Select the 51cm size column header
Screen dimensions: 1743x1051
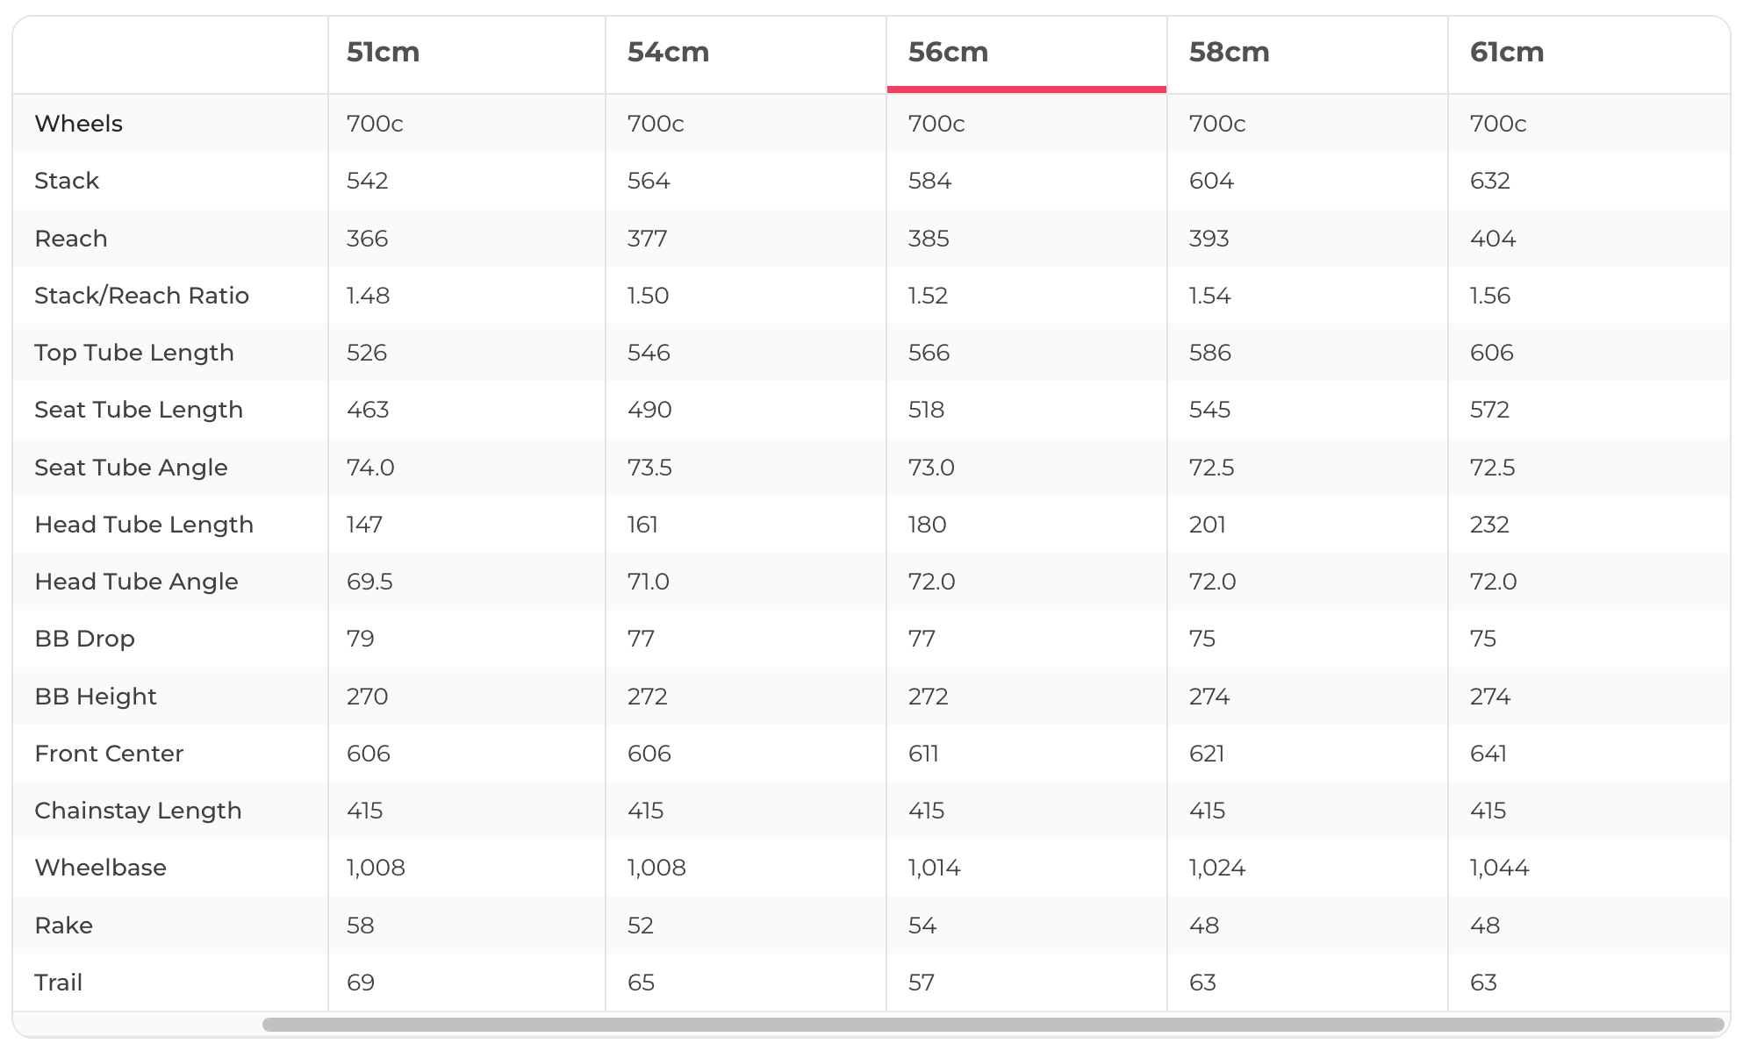click(383, 53)
